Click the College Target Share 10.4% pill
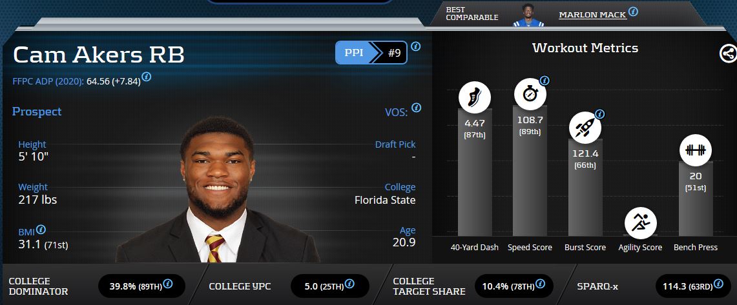This screenshot has width=737, height=305. coord(514,286)
